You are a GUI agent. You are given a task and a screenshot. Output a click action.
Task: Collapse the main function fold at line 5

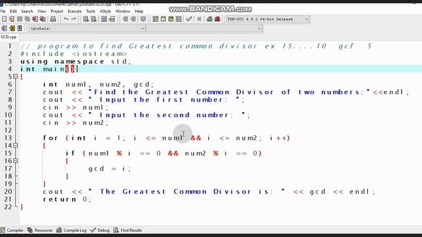16,76
